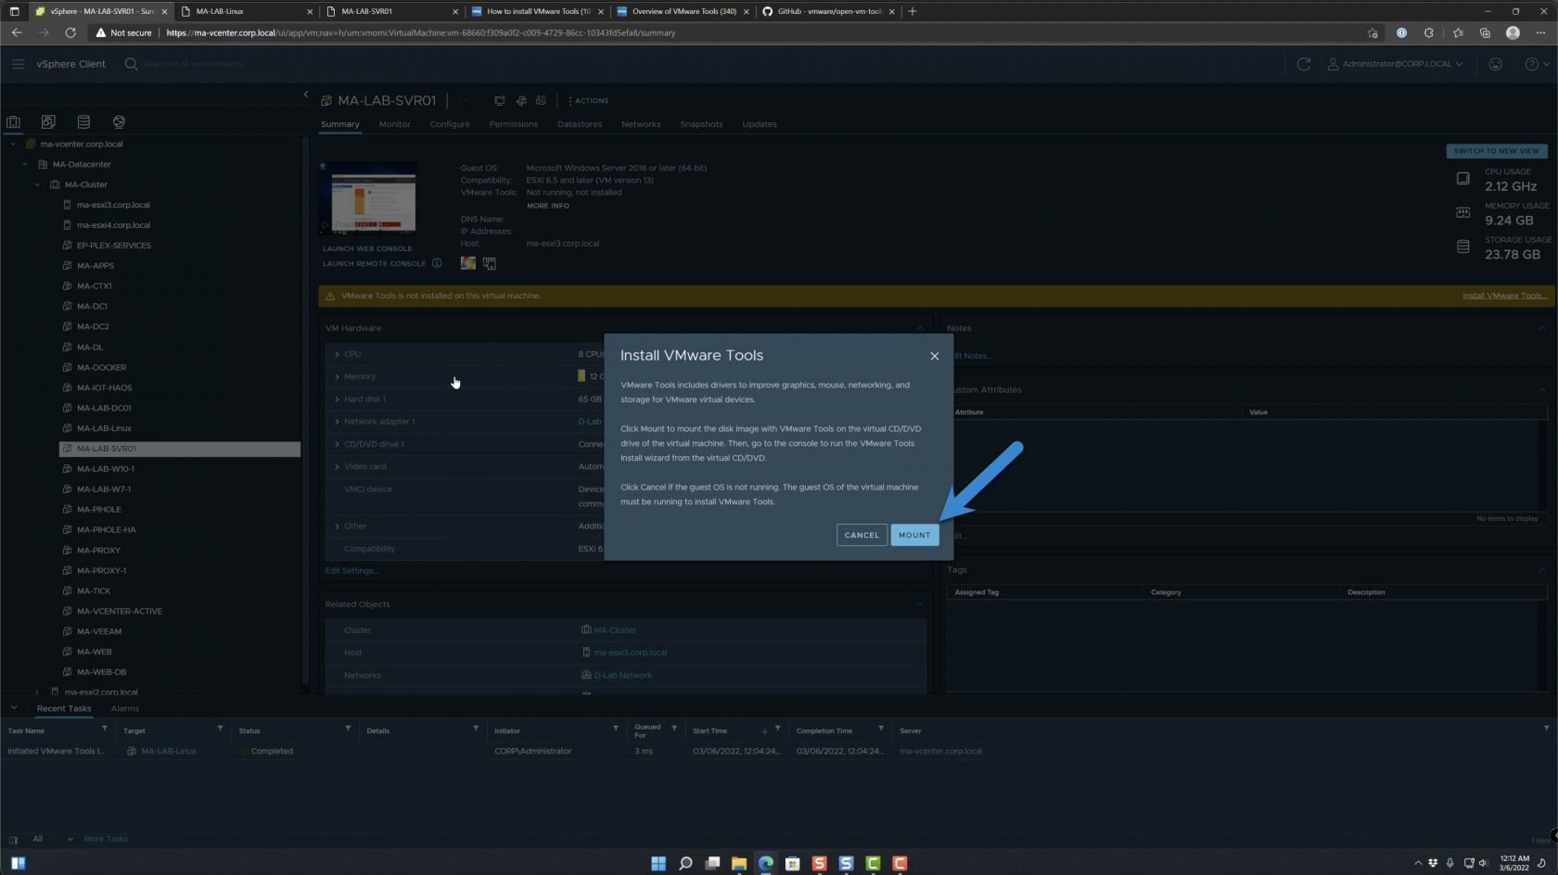This screenshot has width=1558, height=875.
Task: Select MA-LAB-Linux VM in inventory
Action: click(x=104, y=428)
